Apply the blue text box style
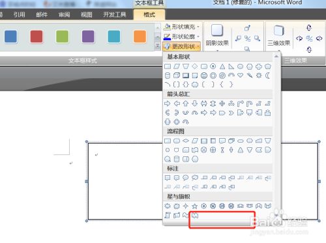The image size is (326, 243). pyautogui.click(x=10, y=36)
